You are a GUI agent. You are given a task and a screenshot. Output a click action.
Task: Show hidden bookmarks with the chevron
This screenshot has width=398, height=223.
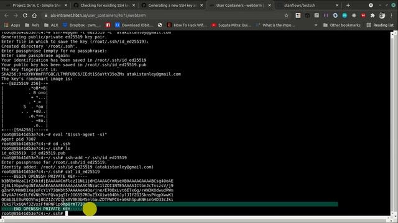[x=316, y=25]
